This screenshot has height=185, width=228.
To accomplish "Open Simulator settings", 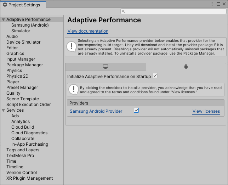I will click(x=21, y=31).
